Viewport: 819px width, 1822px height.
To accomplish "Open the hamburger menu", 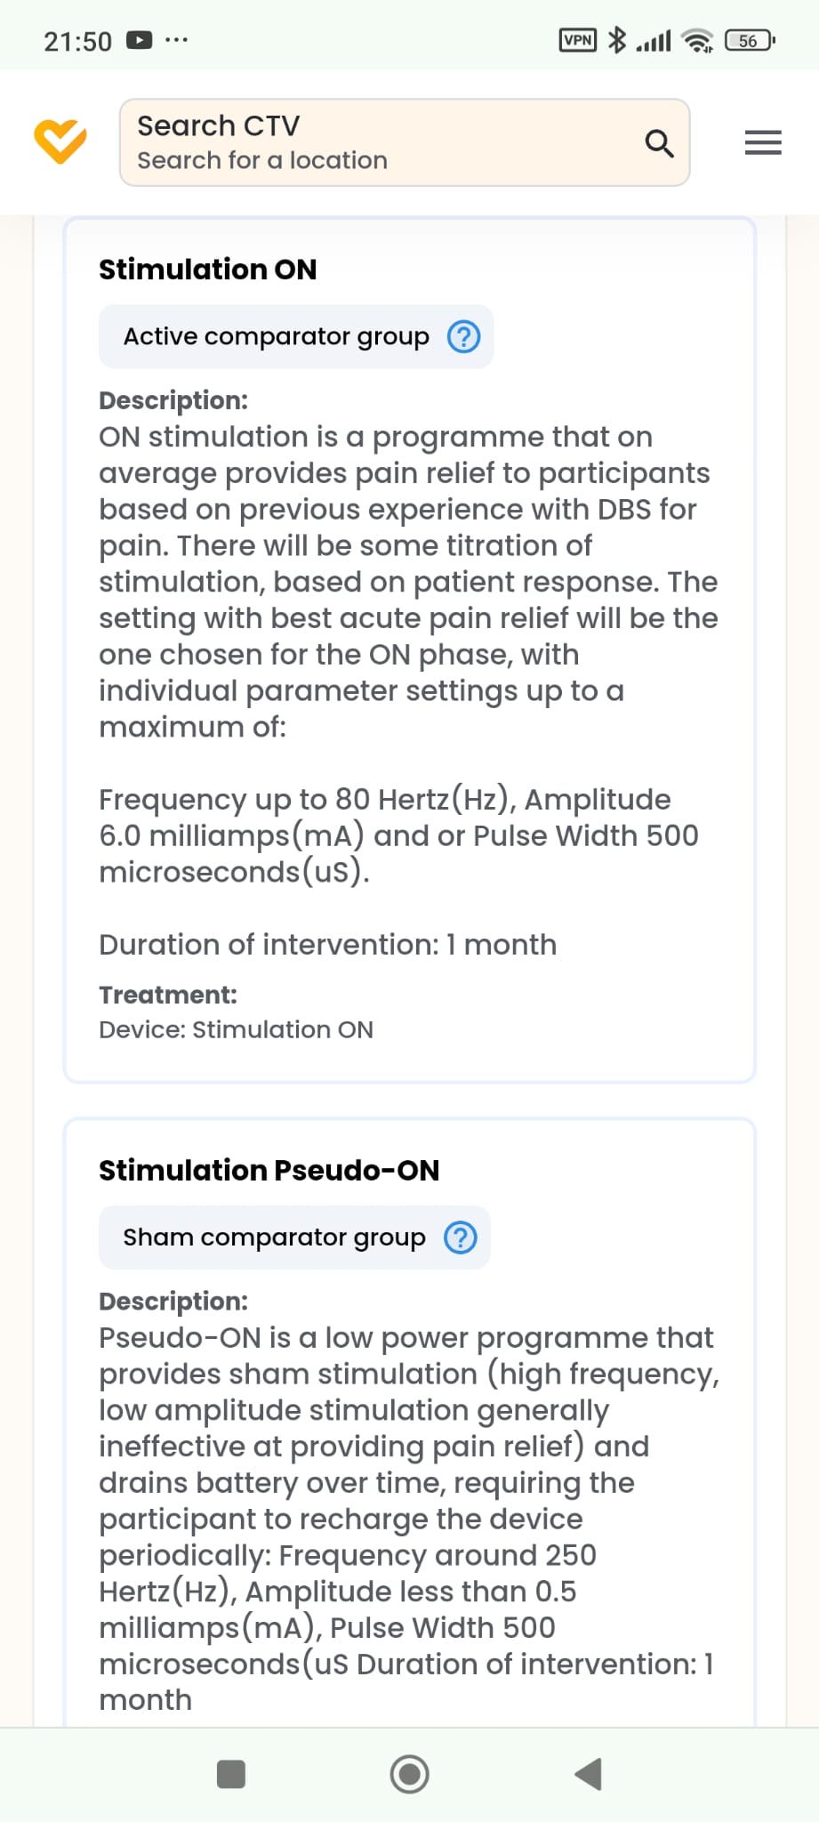I will (x=763, y=142).
